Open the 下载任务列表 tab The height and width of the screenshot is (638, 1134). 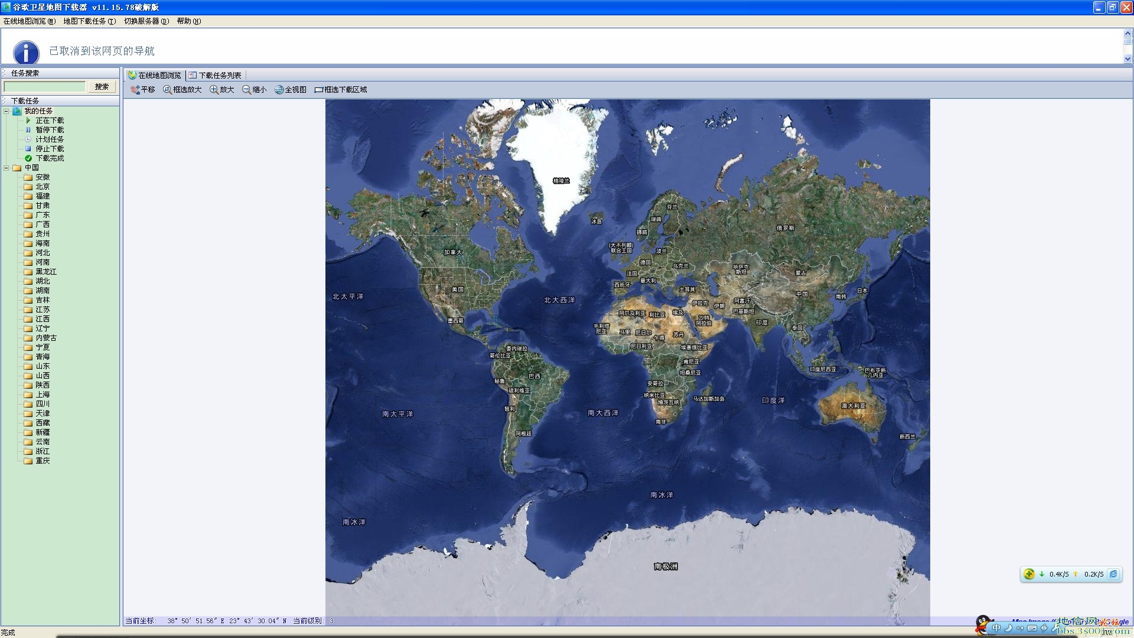[x=215, y=75]
